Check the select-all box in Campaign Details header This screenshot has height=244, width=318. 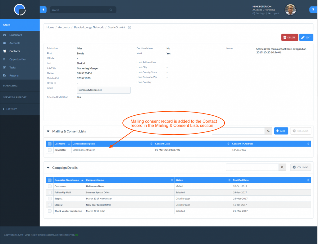coord(50,180)
